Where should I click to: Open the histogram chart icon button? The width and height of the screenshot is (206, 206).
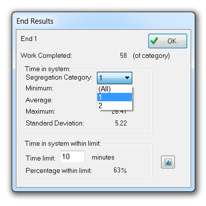point(168,162)
